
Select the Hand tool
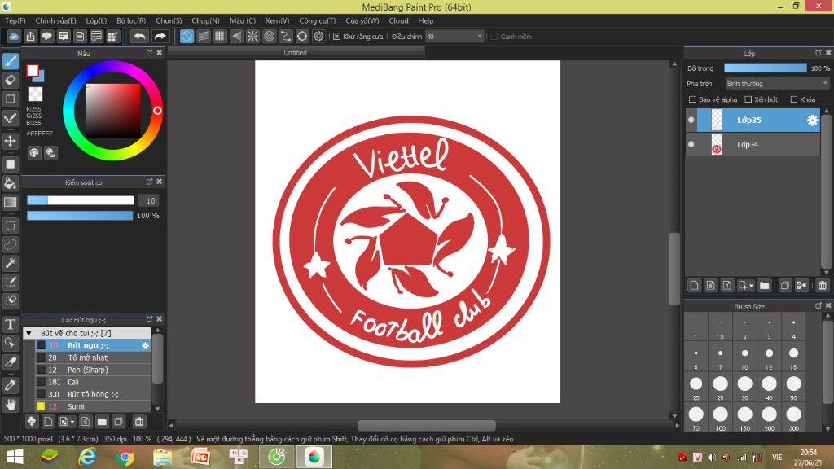tap(11, 404)
